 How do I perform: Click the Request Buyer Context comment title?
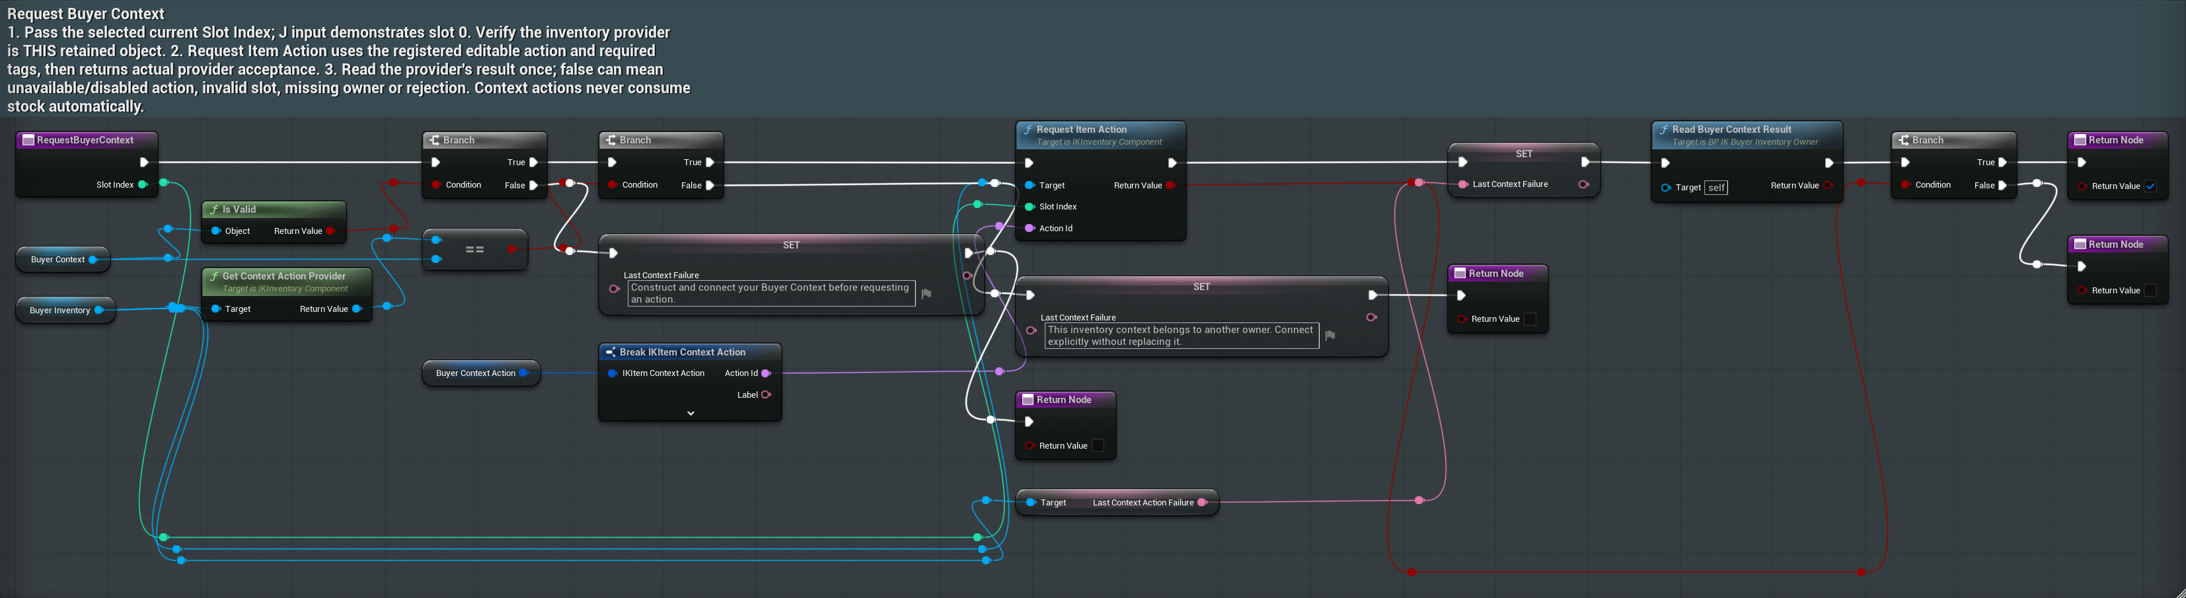pos(86,14)
